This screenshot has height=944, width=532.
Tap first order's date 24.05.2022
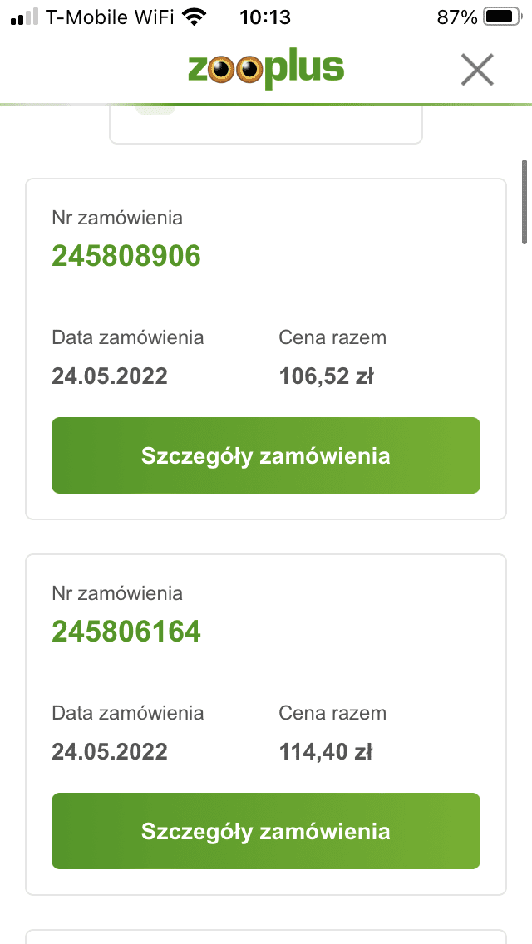coord(110,376)
